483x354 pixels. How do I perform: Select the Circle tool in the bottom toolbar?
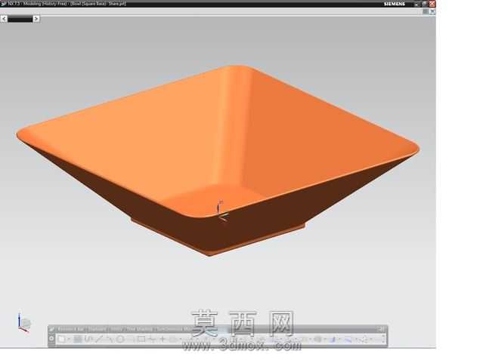point(120,339)
